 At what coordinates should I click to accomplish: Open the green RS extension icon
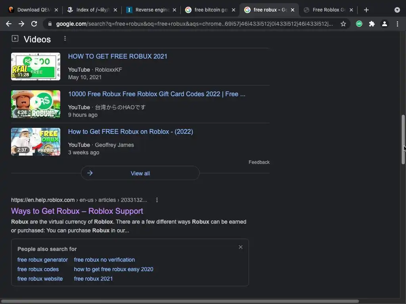[x=359, y=24]
